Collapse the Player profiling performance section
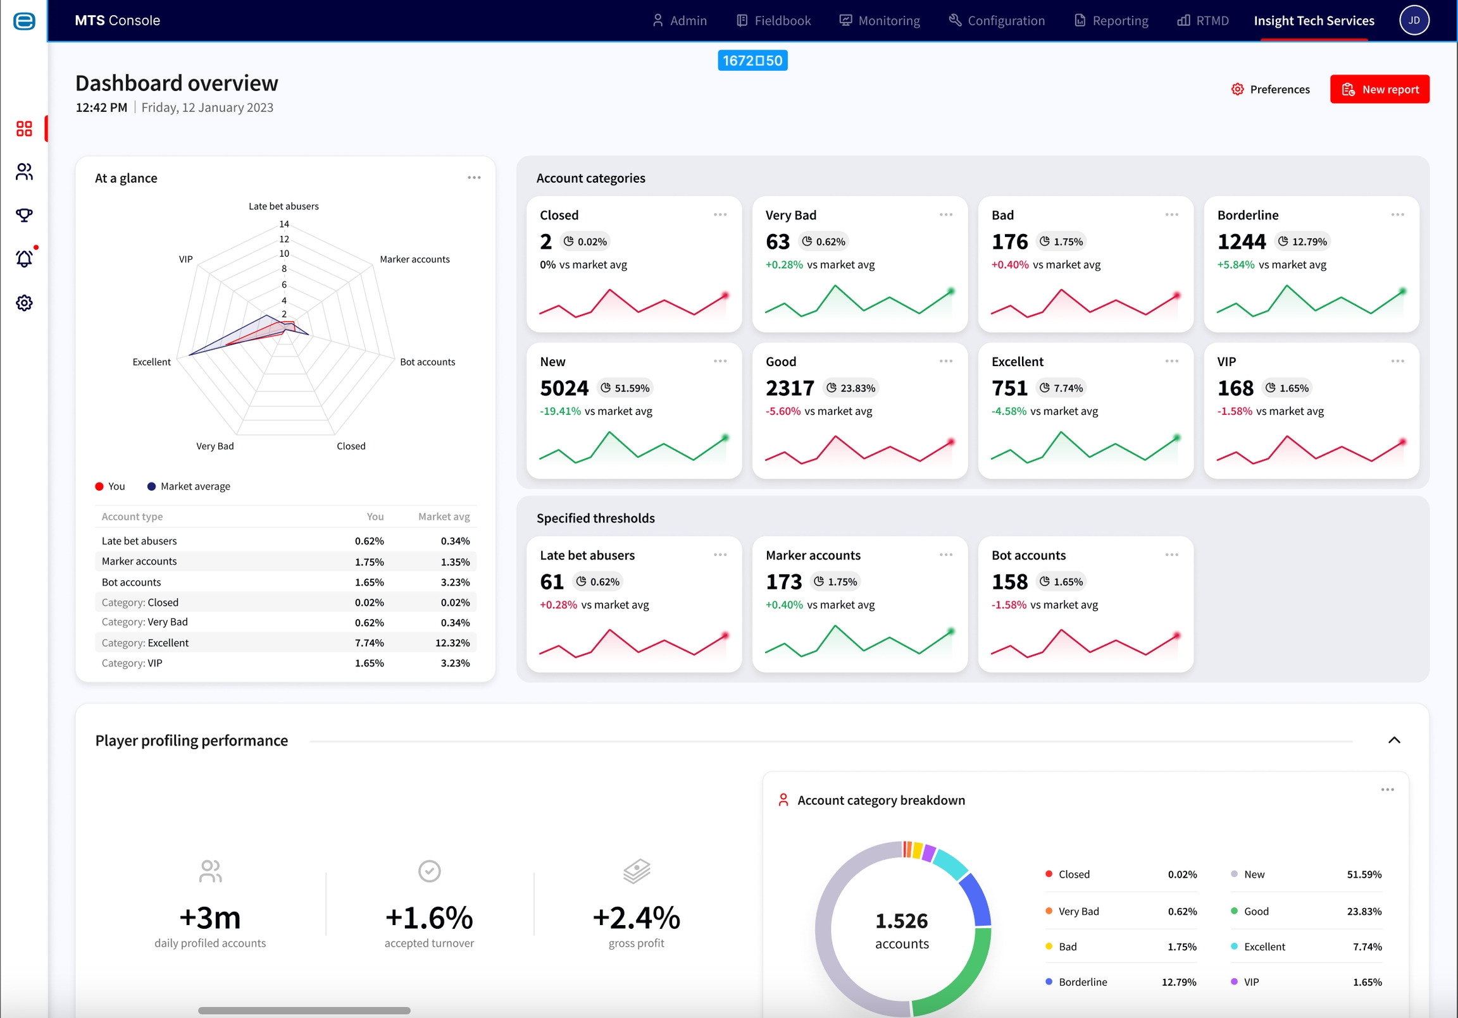The height and width of the screenshot is (1018, 1458). point(1394,740)
